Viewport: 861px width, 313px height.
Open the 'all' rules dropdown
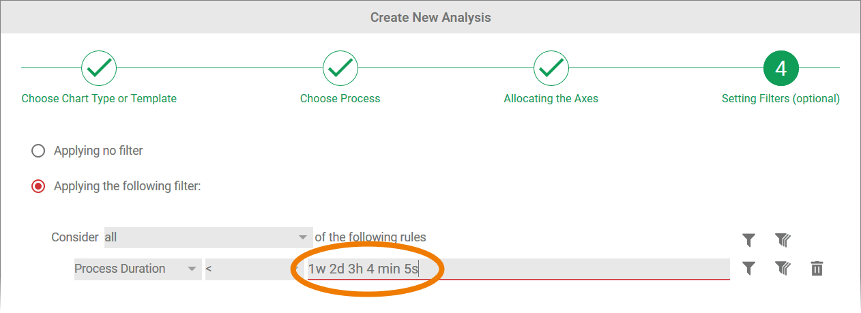207,237
